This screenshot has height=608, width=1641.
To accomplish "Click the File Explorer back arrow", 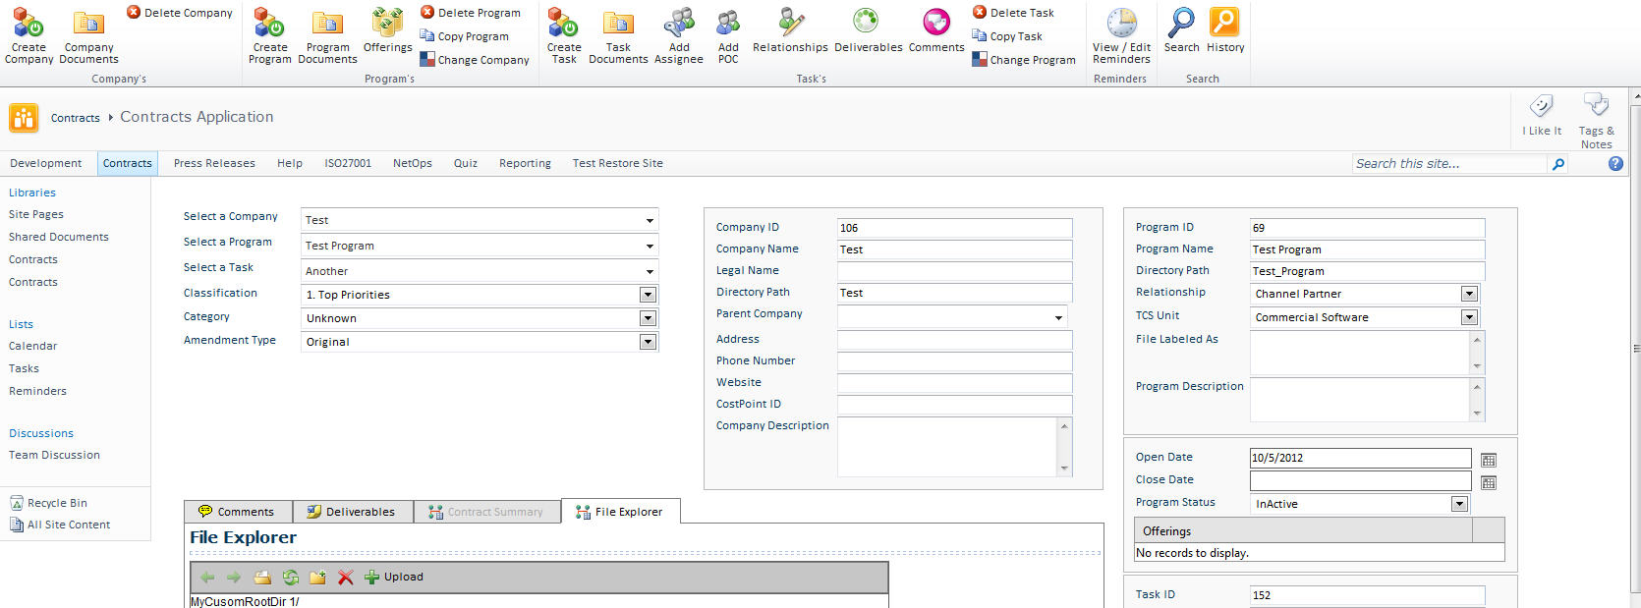I will (207, 578).
